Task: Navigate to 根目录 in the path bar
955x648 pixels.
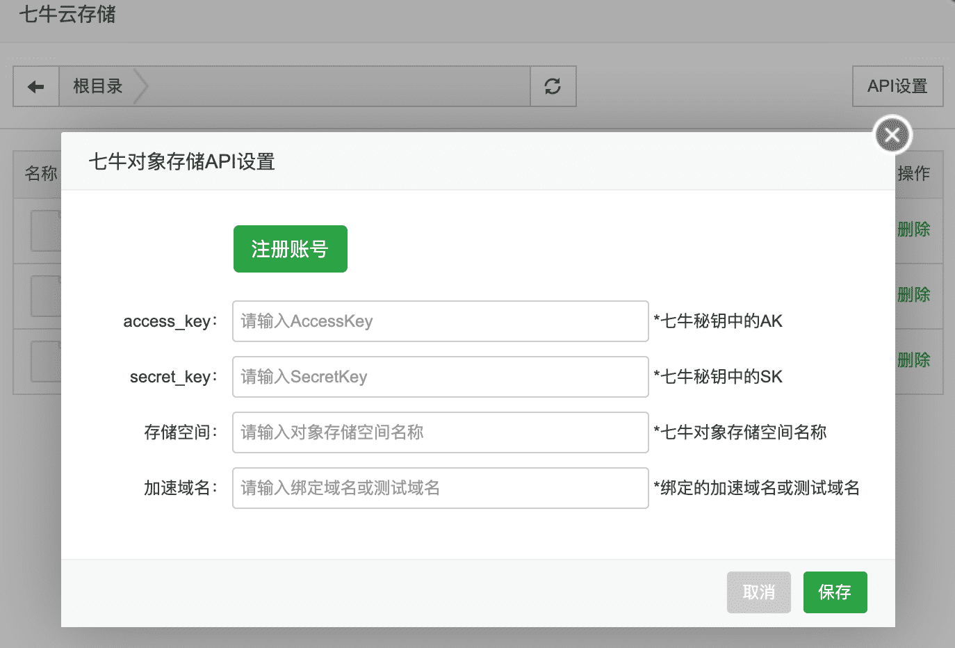Action: pos(98,86)
